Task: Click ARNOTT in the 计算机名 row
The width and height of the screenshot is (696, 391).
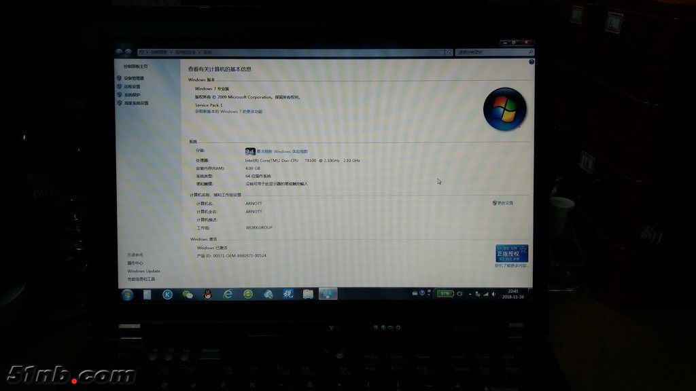Action: [x=254, y=204]
